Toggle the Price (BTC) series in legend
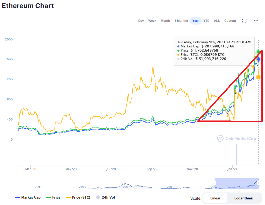 (78, 197)
